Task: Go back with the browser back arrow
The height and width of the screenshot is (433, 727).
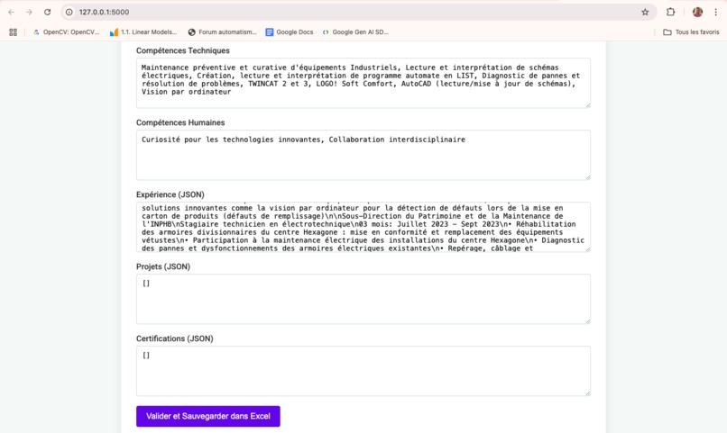Action: [x=11, y=12]
